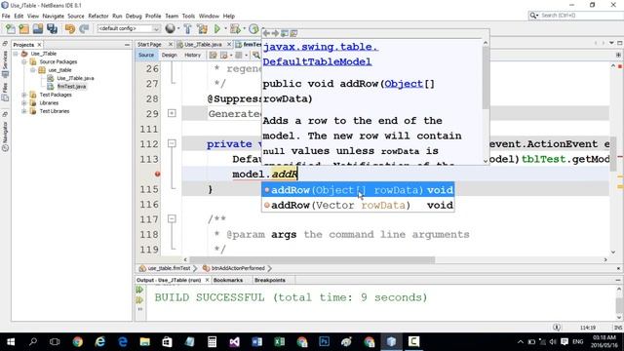Click the Clean and Build icon
This screenshot has height=351, width=624.
pyautogui.click(x=202, y=28)
